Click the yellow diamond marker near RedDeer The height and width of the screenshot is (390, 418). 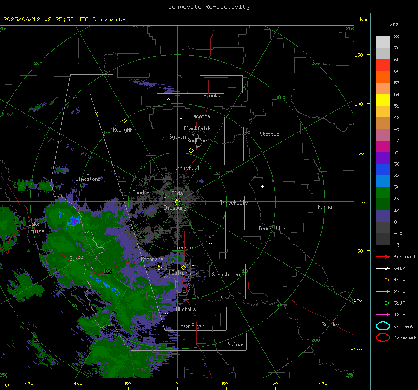[191, 151]
